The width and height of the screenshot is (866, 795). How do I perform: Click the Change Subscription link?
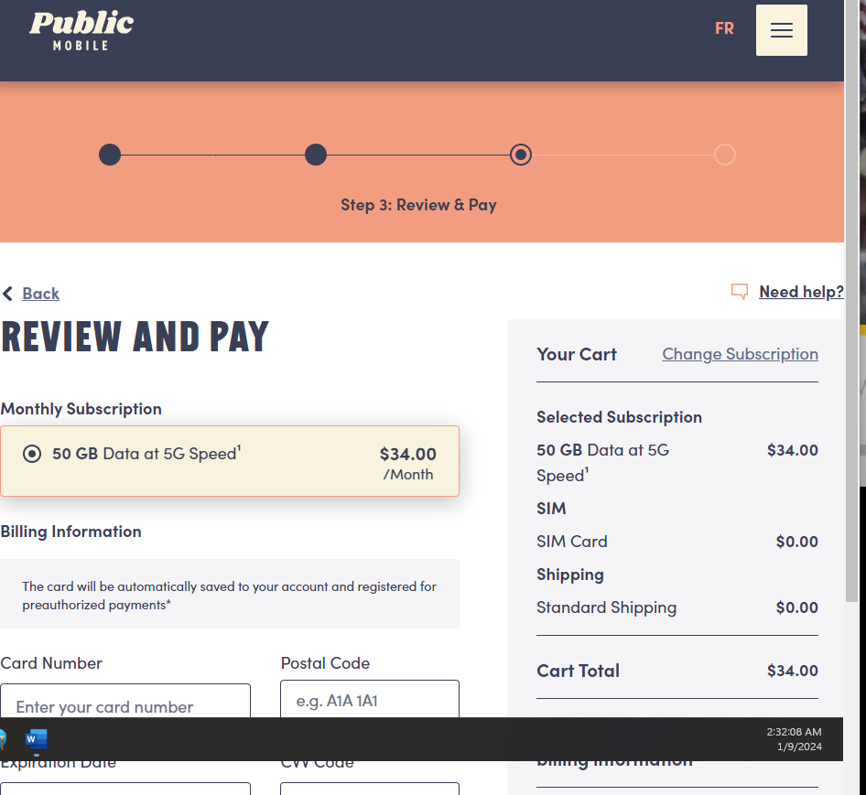740,354
